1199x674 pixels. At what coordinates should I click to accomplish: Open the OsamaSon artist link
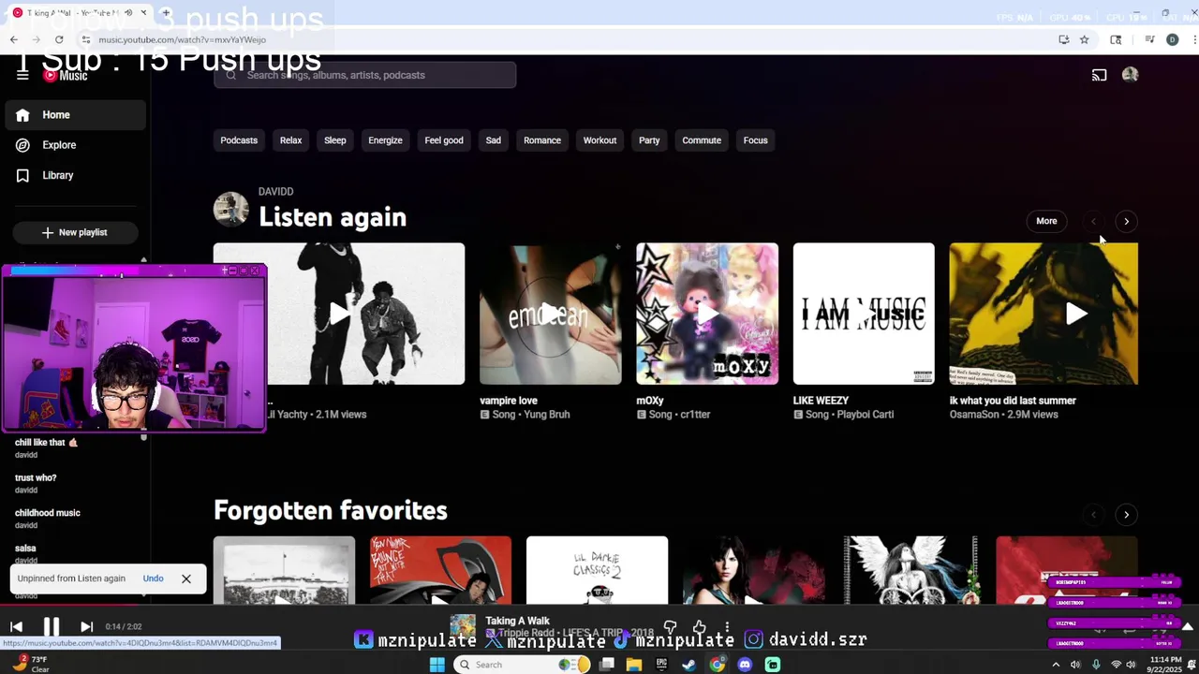tap(975, 415)
